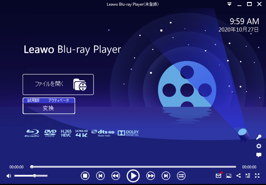Viewport: 266px width, 185px height.
Task: Open the mail notification icon
Action: tap(218, 176)
